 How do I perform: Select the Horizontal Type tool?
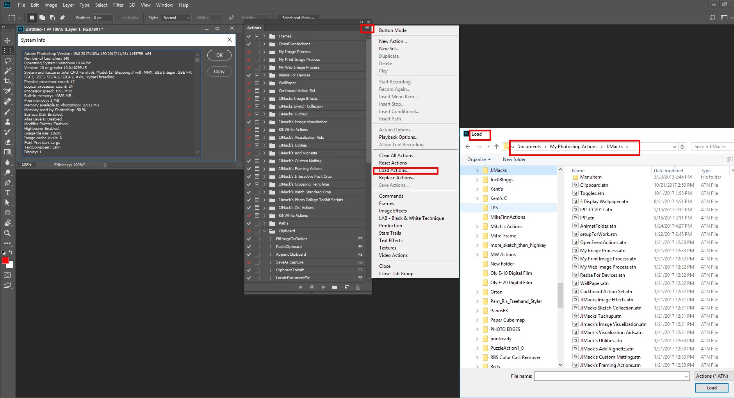(x=7, y=193)
